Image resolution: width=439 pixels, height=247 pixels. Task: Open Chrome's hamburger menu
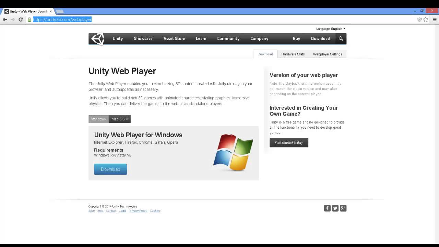point(435,20)
